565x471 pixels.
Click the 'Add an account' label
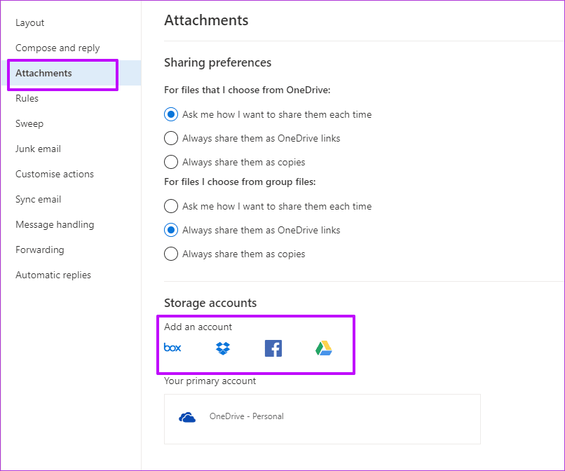198,327
